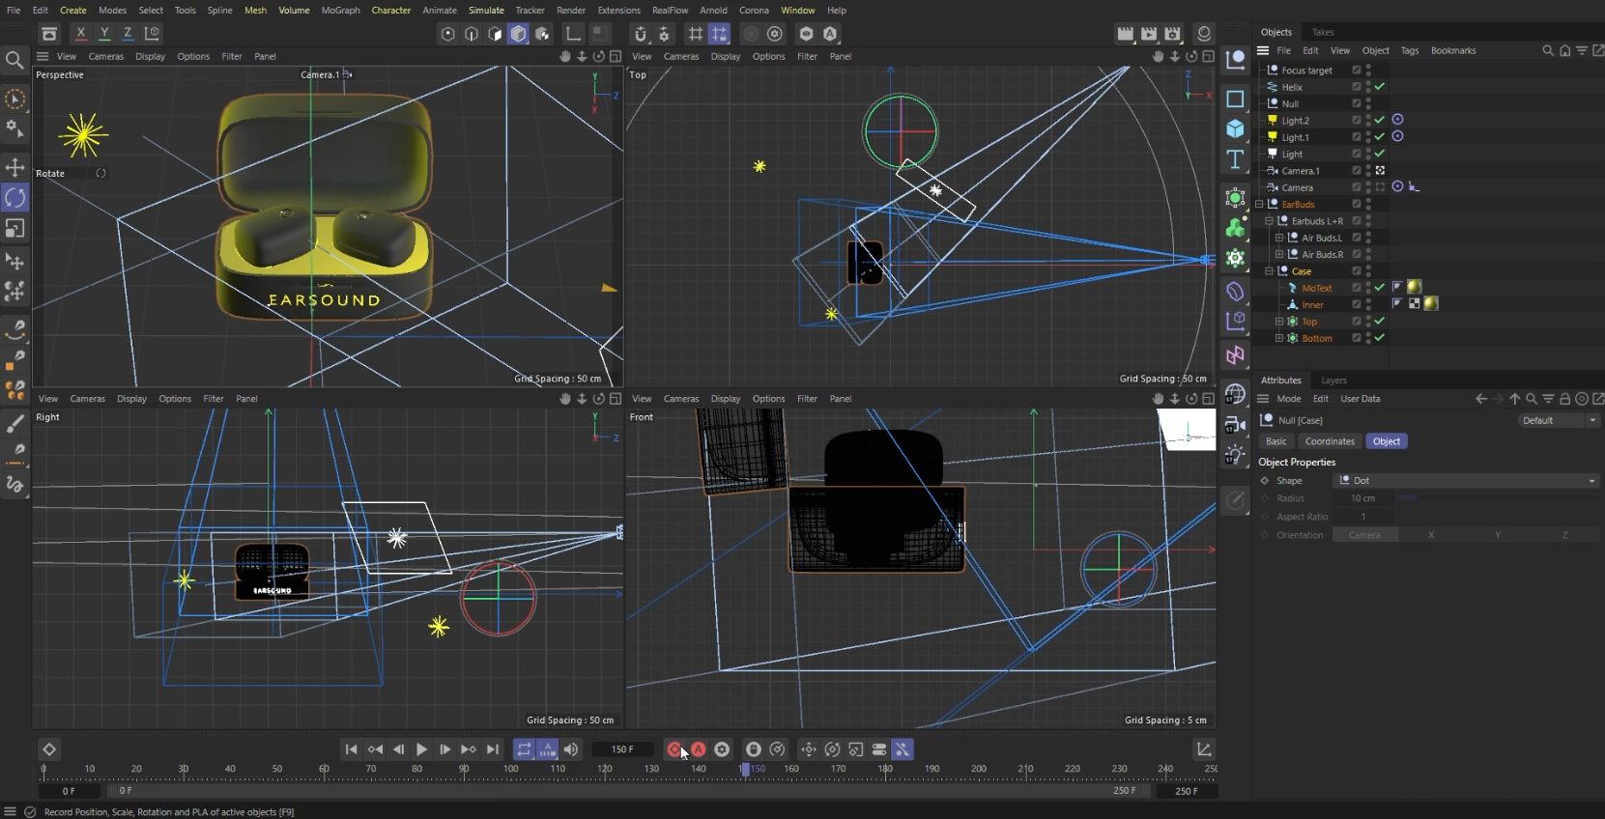Click the Rectangle spline icon in right palette
The height and width of the screenshot is (819, 1605).
tap(1235, 99)
